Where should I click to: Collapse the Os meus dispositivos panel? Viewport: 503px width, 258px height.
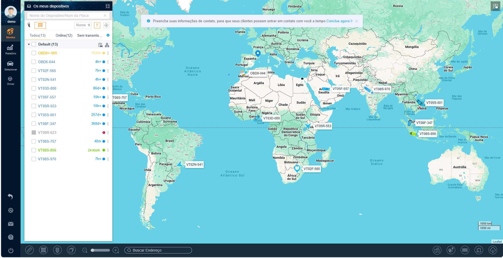click(x=108, y=6)
